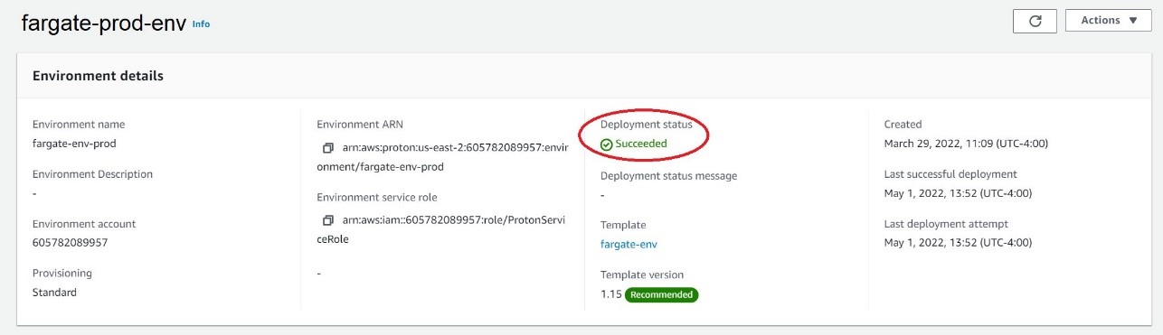Viewport: 1163px width, 335px height.
Task: Click the template version 1.15 value
Action: pos(610,294)
